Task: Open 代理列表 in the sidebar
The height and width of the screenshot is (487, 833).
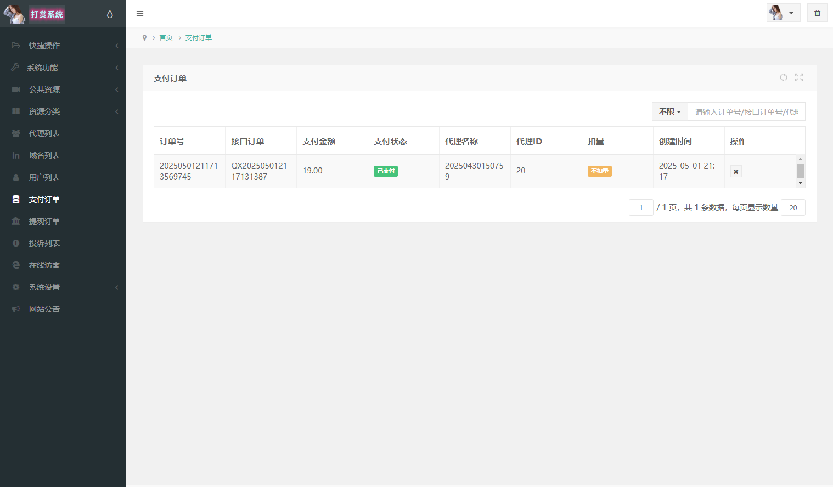Action: pyautogui.click(x=44, y=133)
